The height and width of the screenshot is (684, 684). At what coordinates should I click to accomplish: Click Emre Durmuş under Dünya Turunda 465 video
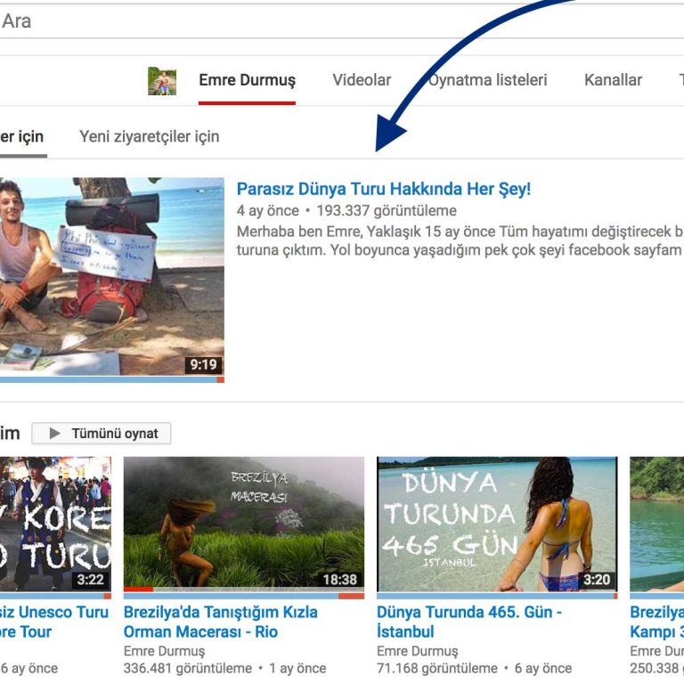(417, 651)
